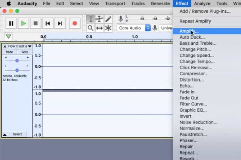Select the Draw pencil tool

pos(108,19)
